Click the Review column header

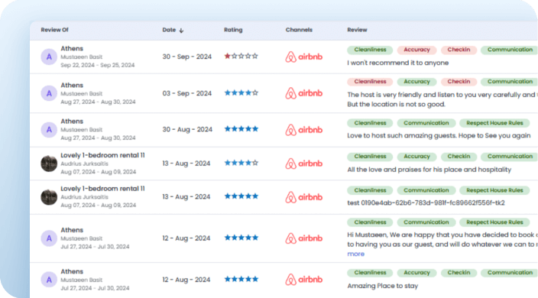pos(357,30)
